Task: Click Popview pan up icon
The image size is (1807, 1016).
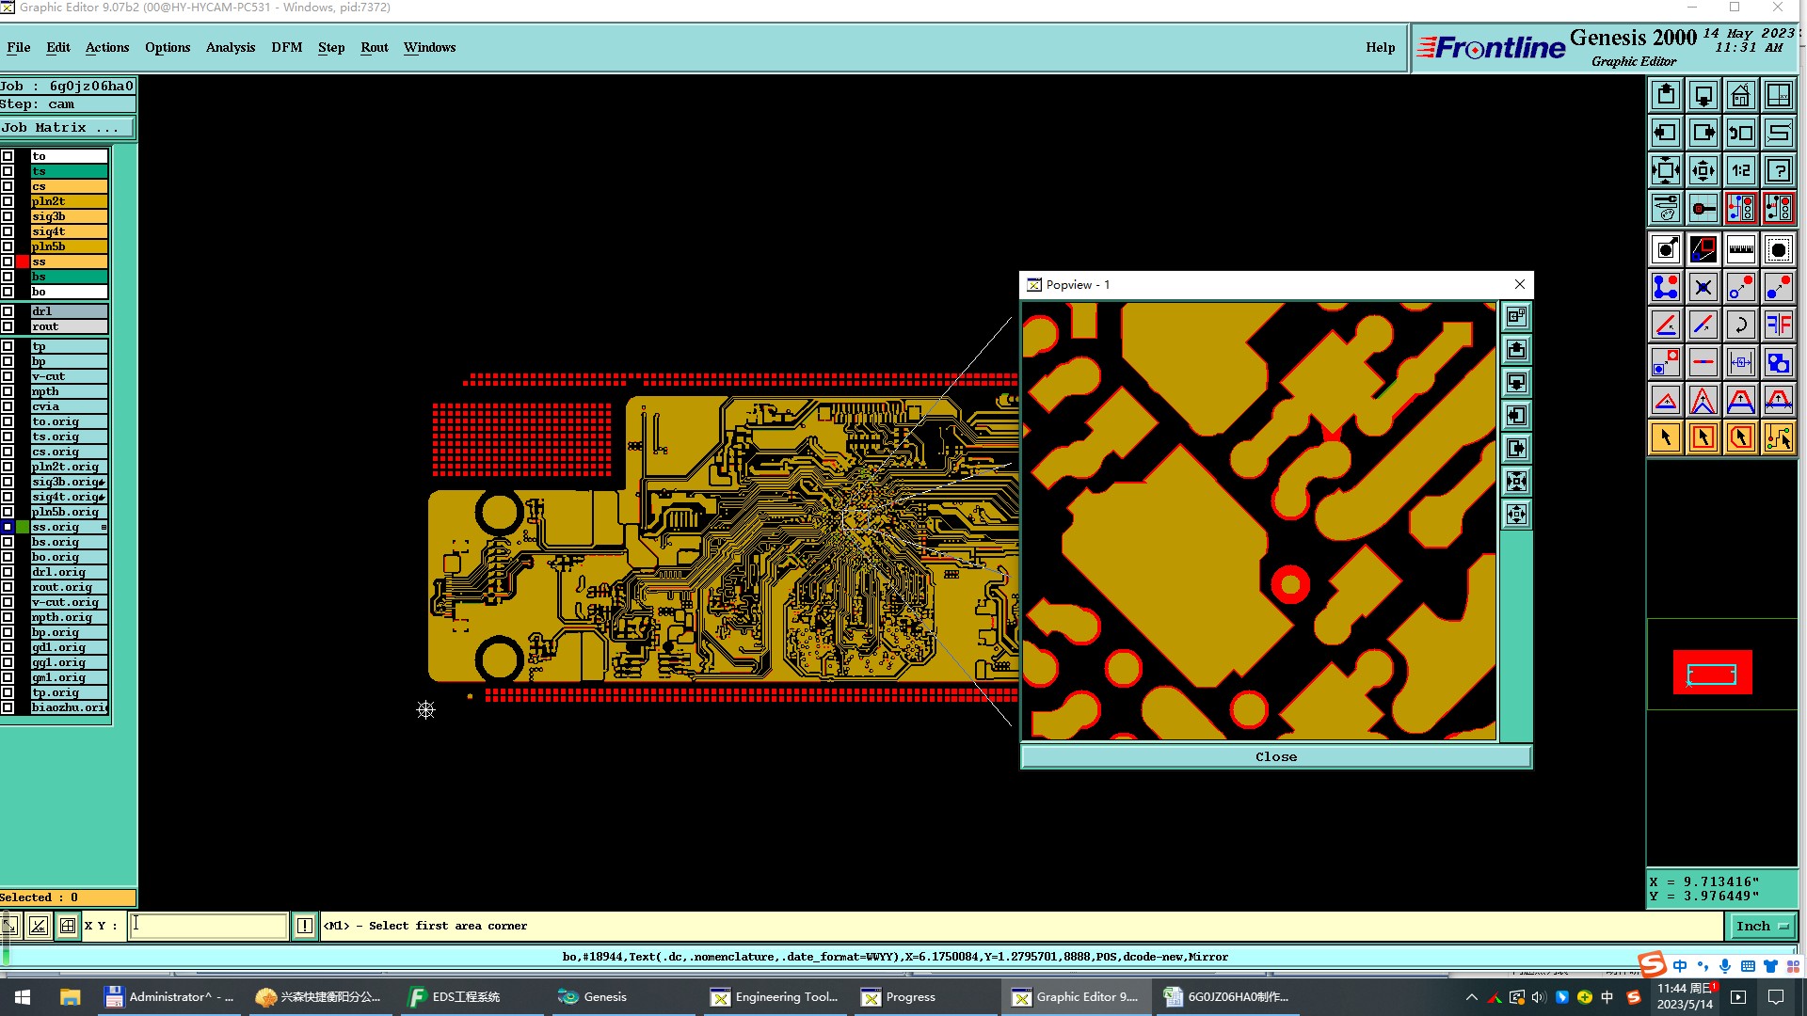Action: coord(1516,350)
